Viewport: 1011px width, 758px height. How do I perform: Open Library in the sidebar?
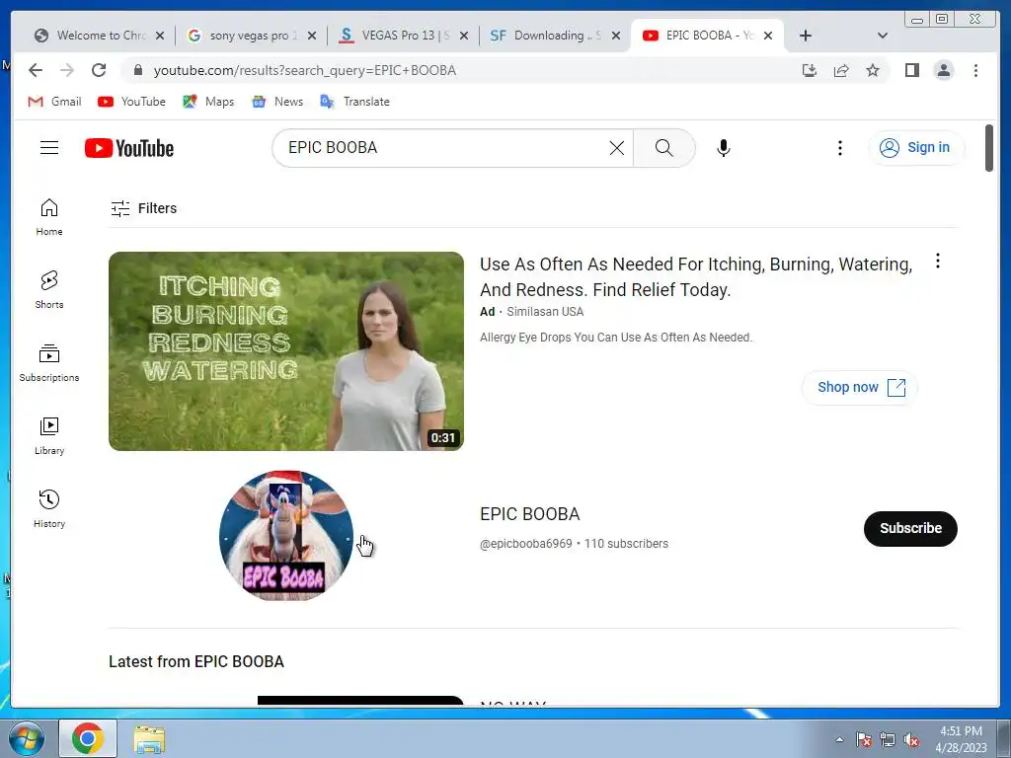pyautogui.click(x=49, y=436)
